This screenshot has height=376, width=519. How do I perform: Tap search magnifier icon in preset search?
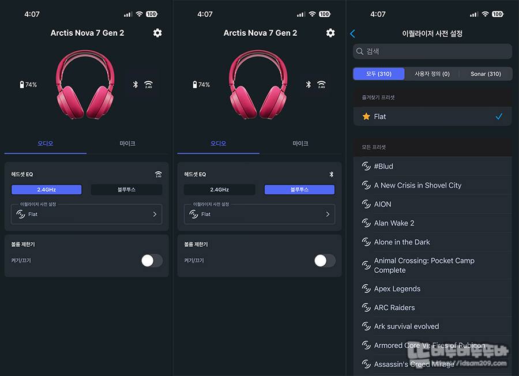pyautogui.click(x=360, y=51)
